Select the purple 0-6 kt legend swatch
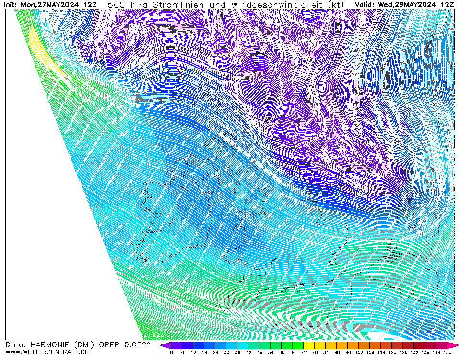460x355 pixels. click(x=177, y=345)
